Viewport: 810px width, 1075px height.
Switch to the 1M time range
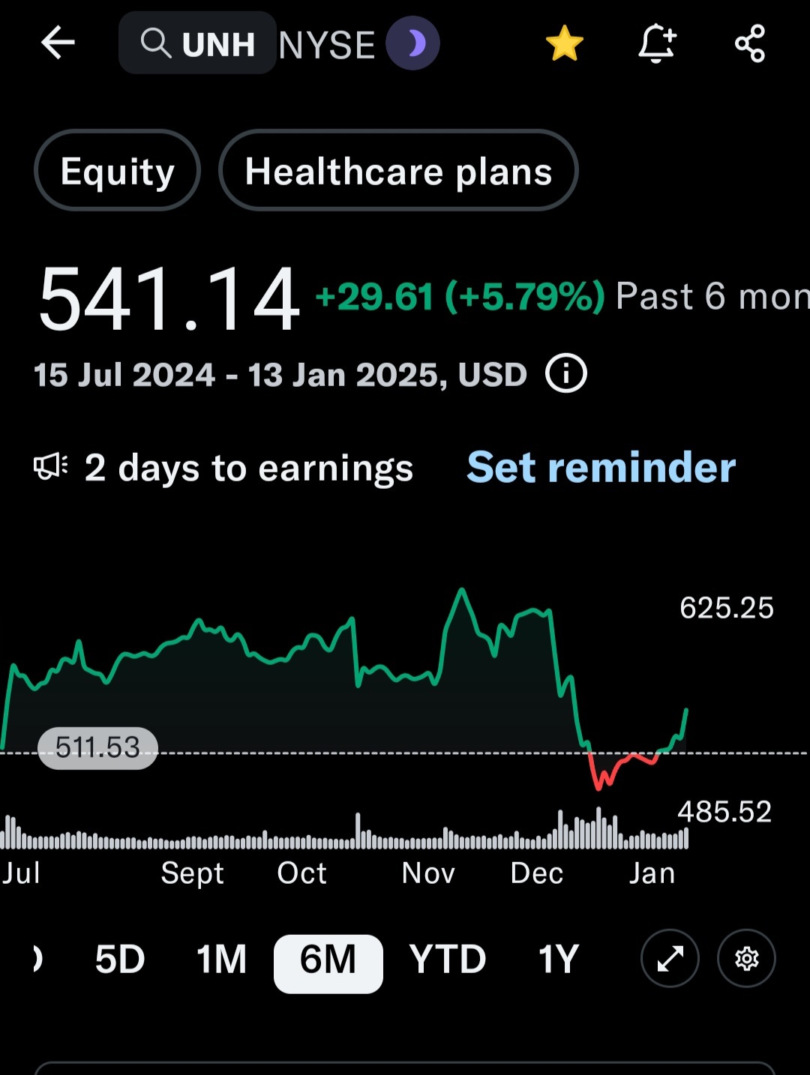221,959
